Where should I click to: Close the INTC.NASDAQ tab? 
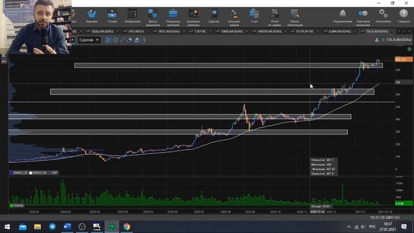[x=184, y=32]
